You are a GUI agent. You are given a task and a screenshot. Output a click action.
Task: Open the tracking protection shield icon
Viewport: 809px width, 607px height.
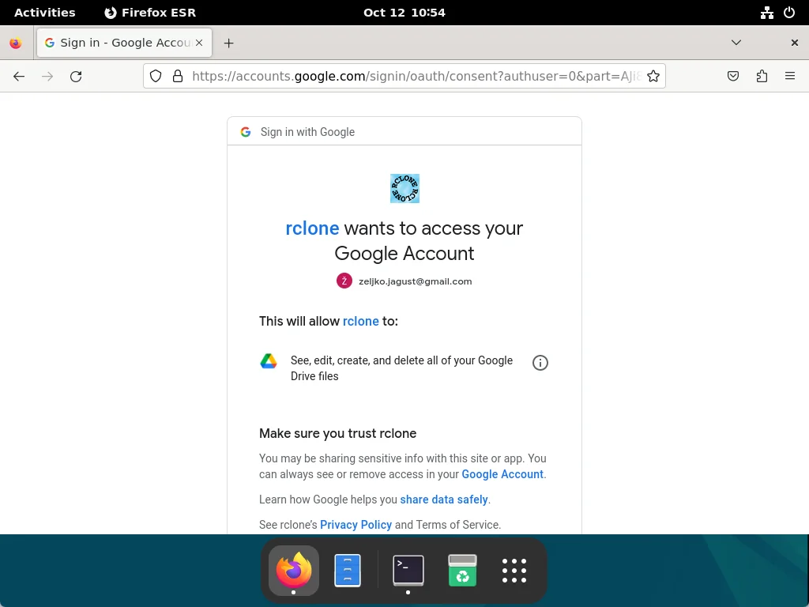tap(156, 77)
